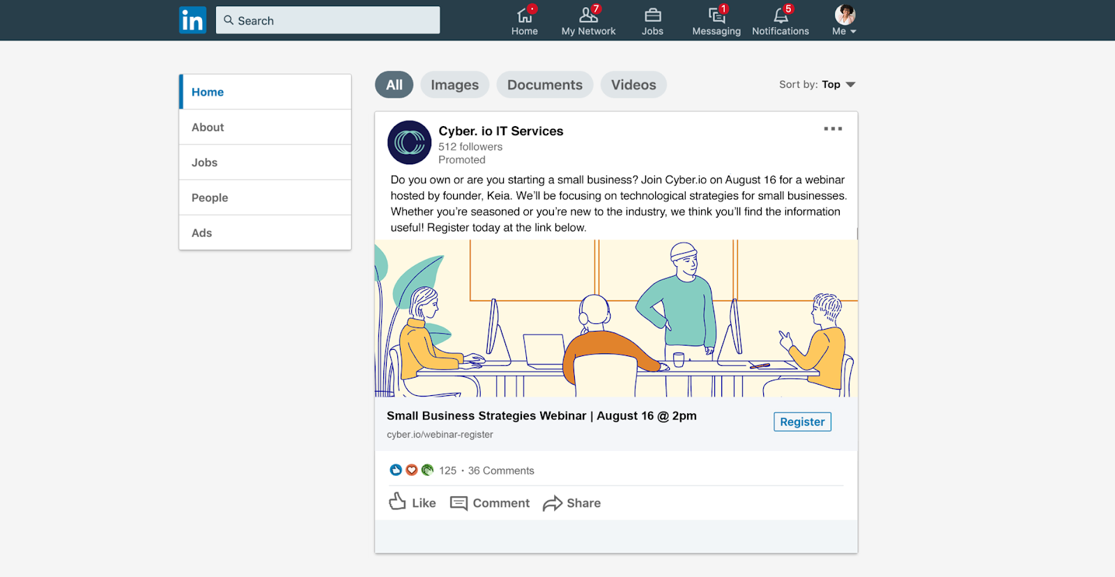Focus the Search input field
Image resolution: width=1115 pixels, height=577 pixels.
[x=328, y=20]
